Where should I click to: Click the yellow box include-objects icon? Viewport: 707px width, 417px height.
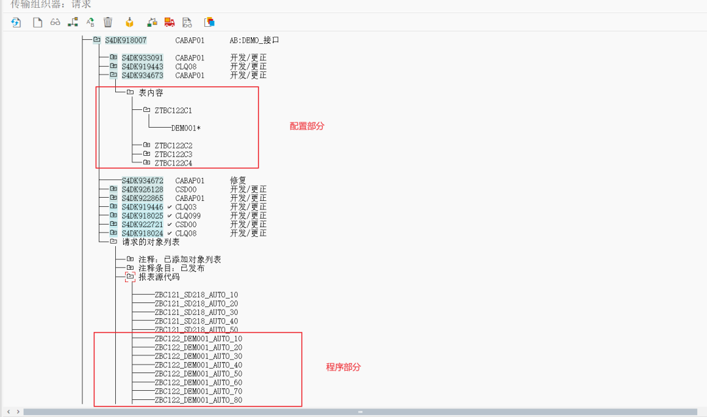tap(130, 22)
